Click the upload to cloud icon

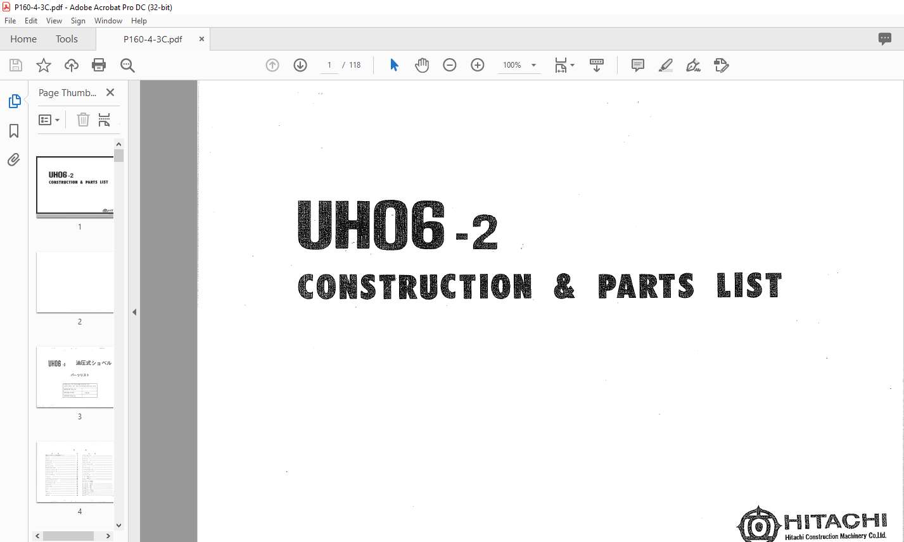tap(72, 65)
